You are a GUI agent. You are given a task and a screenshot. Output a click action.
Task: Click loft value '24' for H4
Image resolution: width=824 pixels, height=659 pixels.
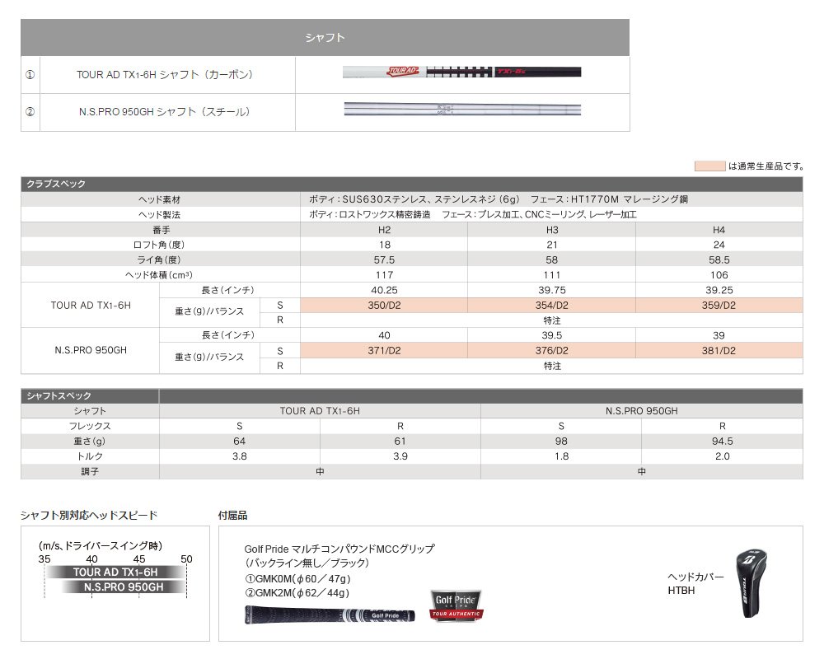point(719,245)
